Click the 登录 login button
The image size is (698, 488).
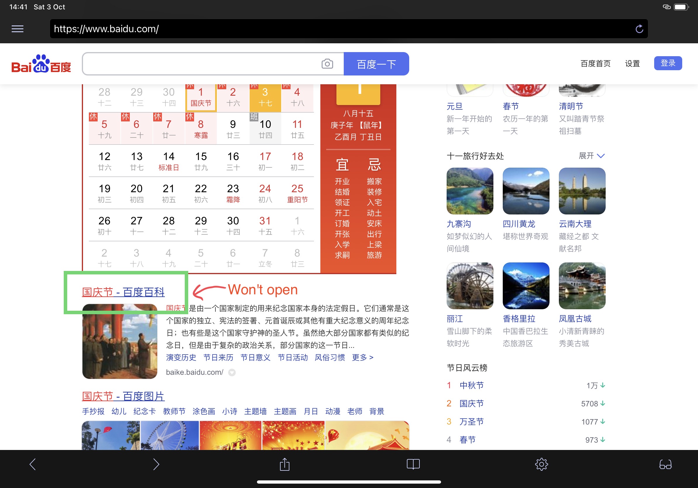668,63
